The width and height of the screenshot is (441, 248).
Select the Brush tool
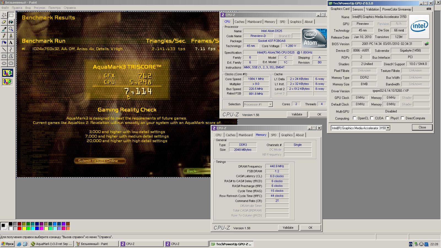11,36
